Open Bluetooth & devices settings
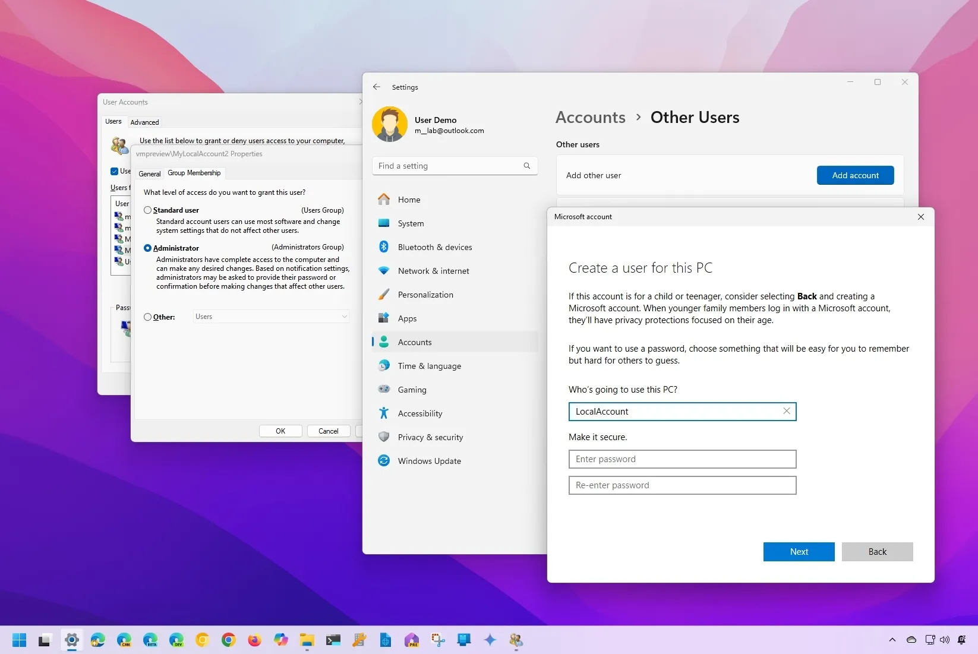This screenshot has height=654, width=978. pos(434,247)
